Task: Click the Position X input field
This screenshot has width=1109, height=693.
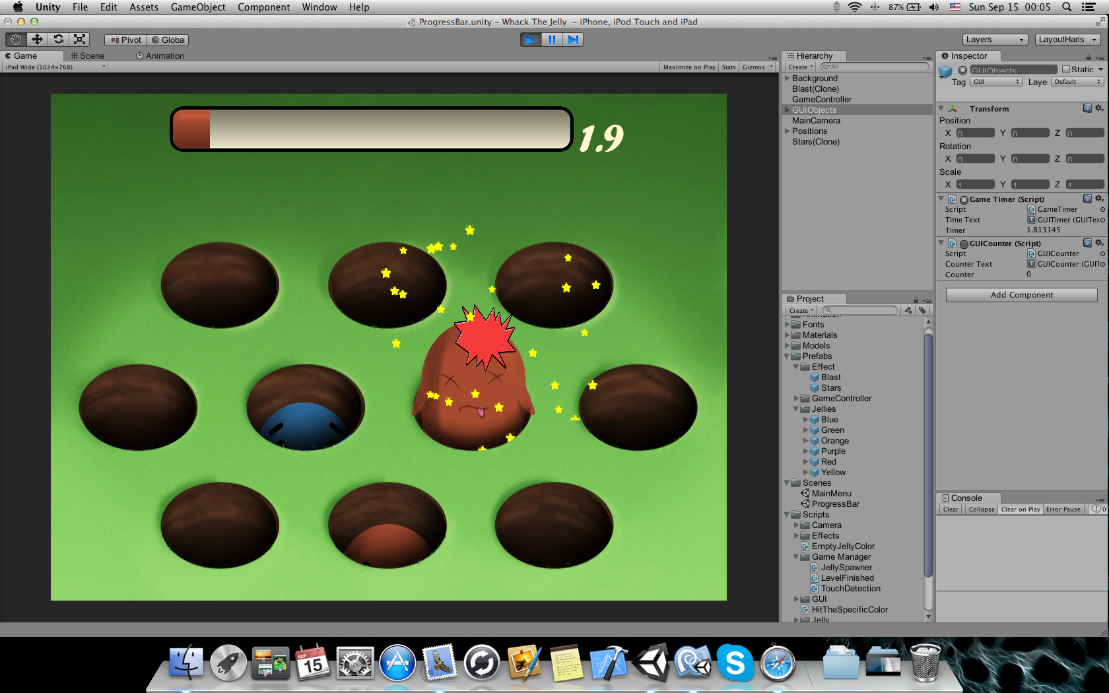Action: [975, 133]
